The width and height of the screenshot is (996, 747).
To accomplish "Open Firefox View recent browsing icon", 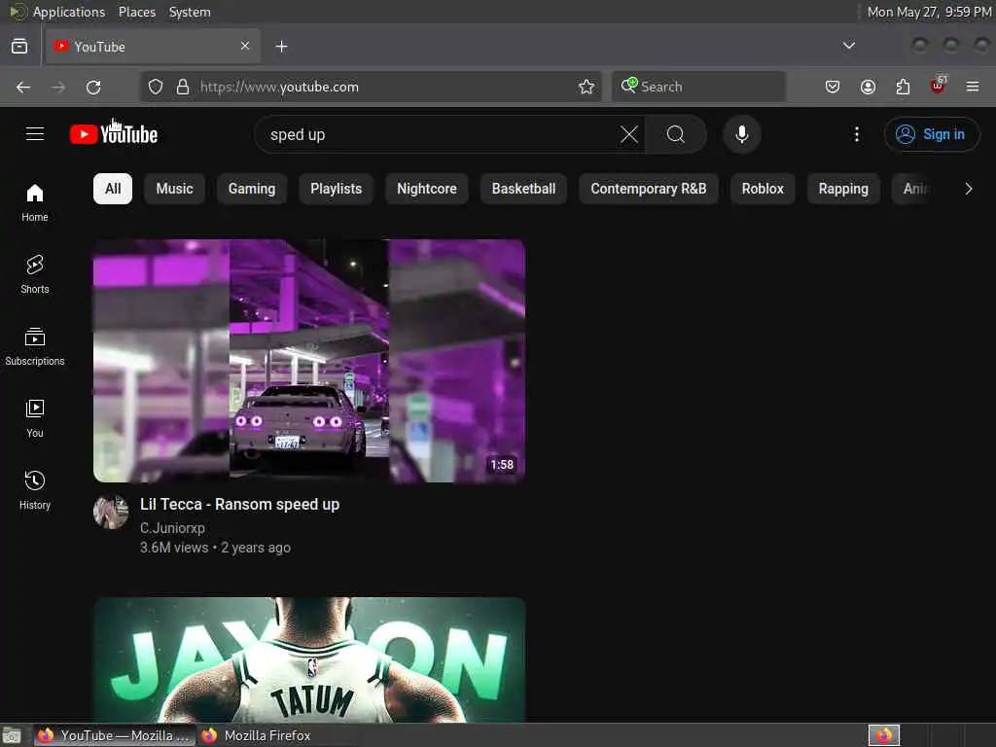I will tap(19, 47).
